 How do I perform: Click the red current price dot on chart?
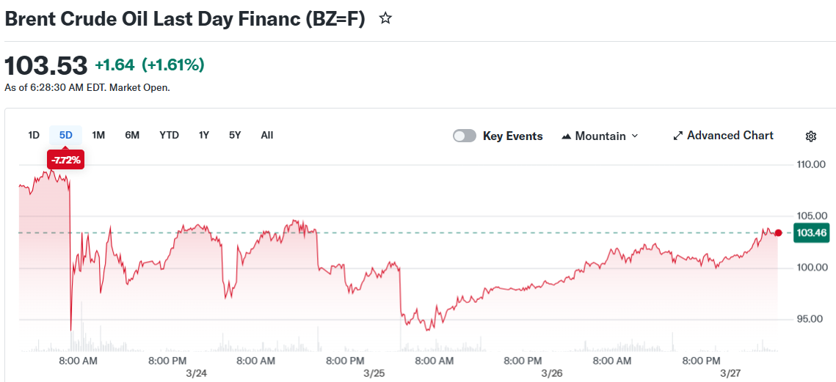tap(778, 233)
